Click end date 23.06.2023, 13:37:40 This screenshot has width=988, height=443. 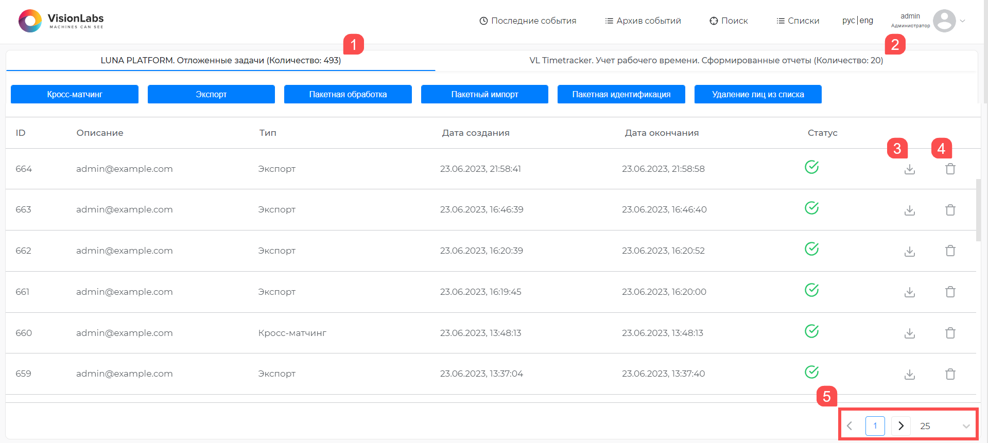663,374
